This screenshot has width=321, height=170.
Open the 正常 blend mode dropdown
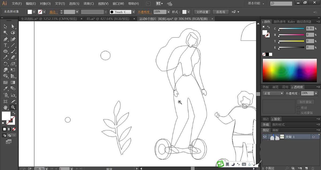[x=273, y=93]
